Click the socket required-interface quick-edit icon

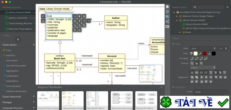89,21
